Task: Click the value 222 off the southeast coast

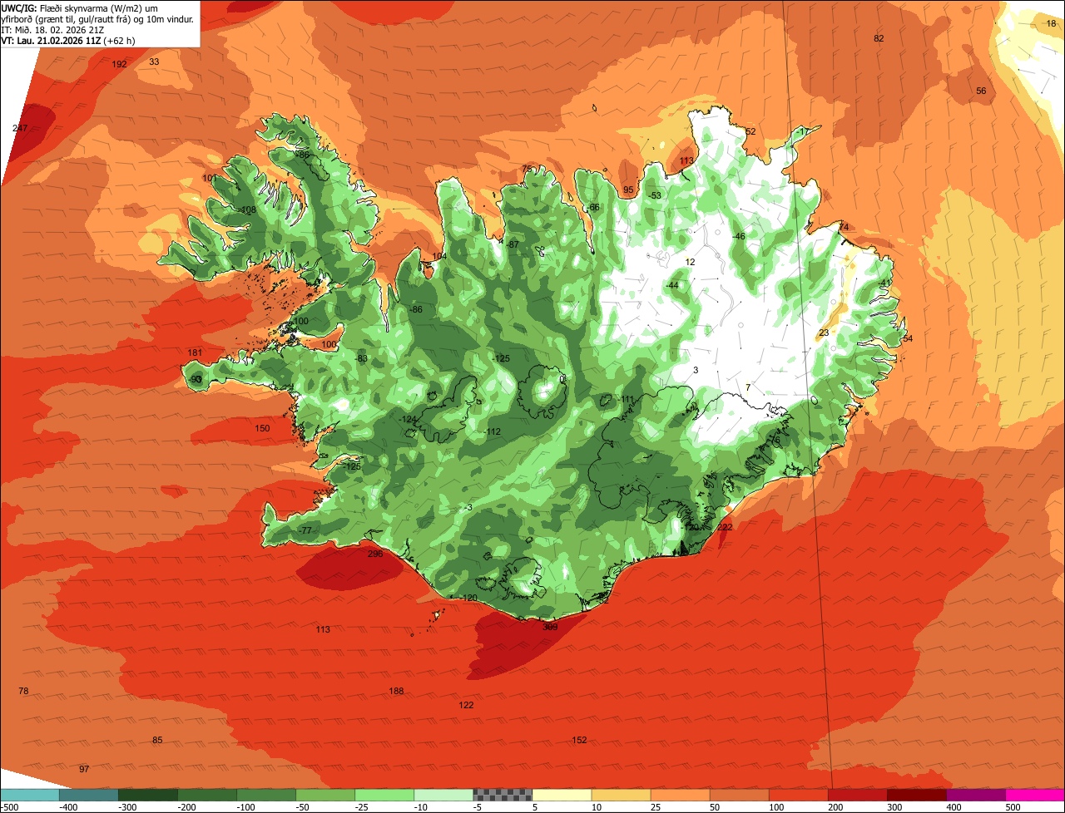Action: (x=725, y=527)
